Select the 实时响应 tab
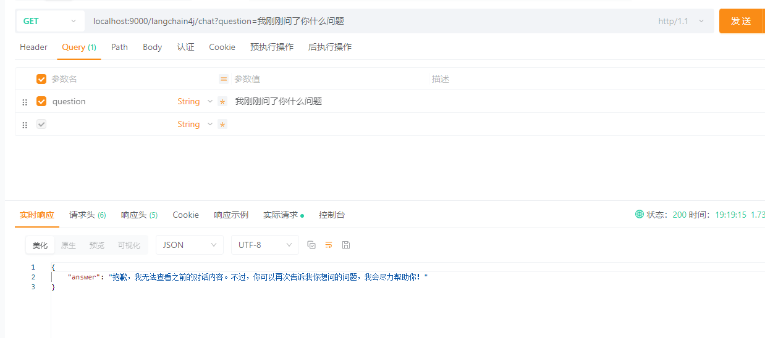Screen dimensions: 765x338 (36, 215)
